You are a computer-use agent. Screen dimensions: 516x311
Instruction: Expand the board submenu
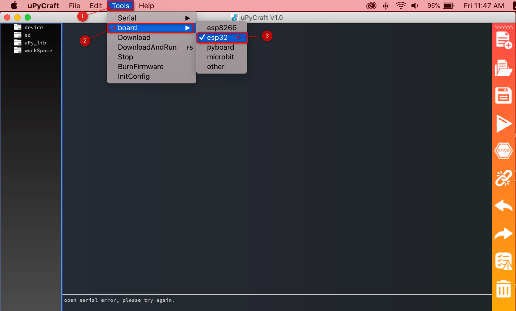pyautogui.click(x=151, y=28)
